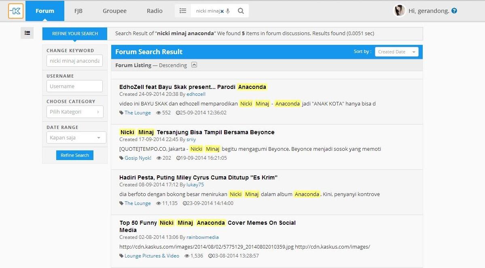Click the Created 24-09-2014 20:38 text
This screenshot has width=485, height=268.
(149, 94)
